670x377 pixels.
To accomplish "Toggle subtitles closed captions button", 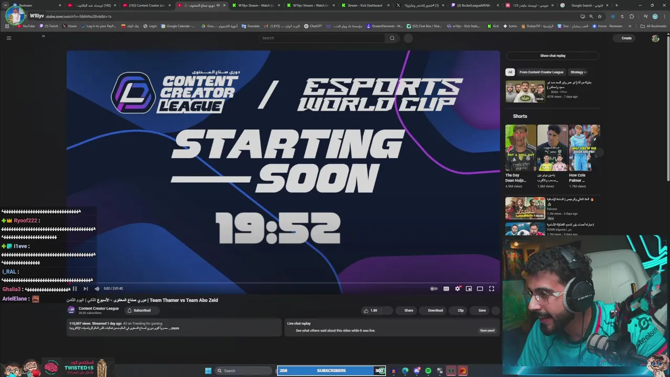I will pos(446,289).
